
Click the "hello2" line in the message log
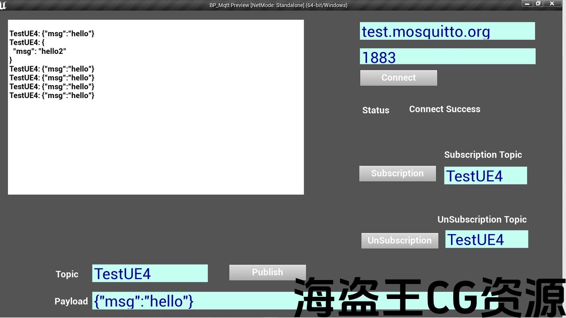pos(39,51)
